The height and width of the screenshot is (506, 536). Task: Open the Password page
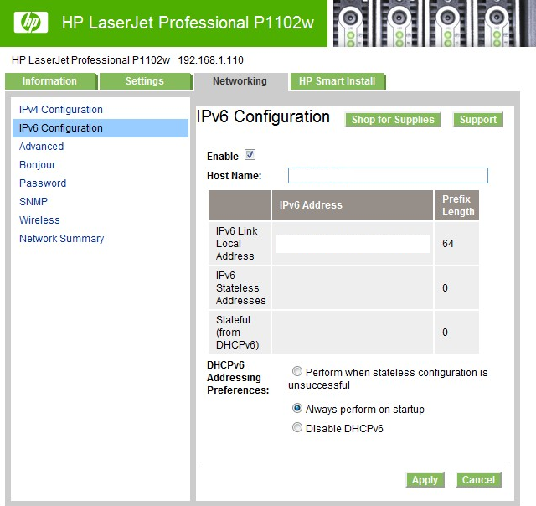click(43, 183)
